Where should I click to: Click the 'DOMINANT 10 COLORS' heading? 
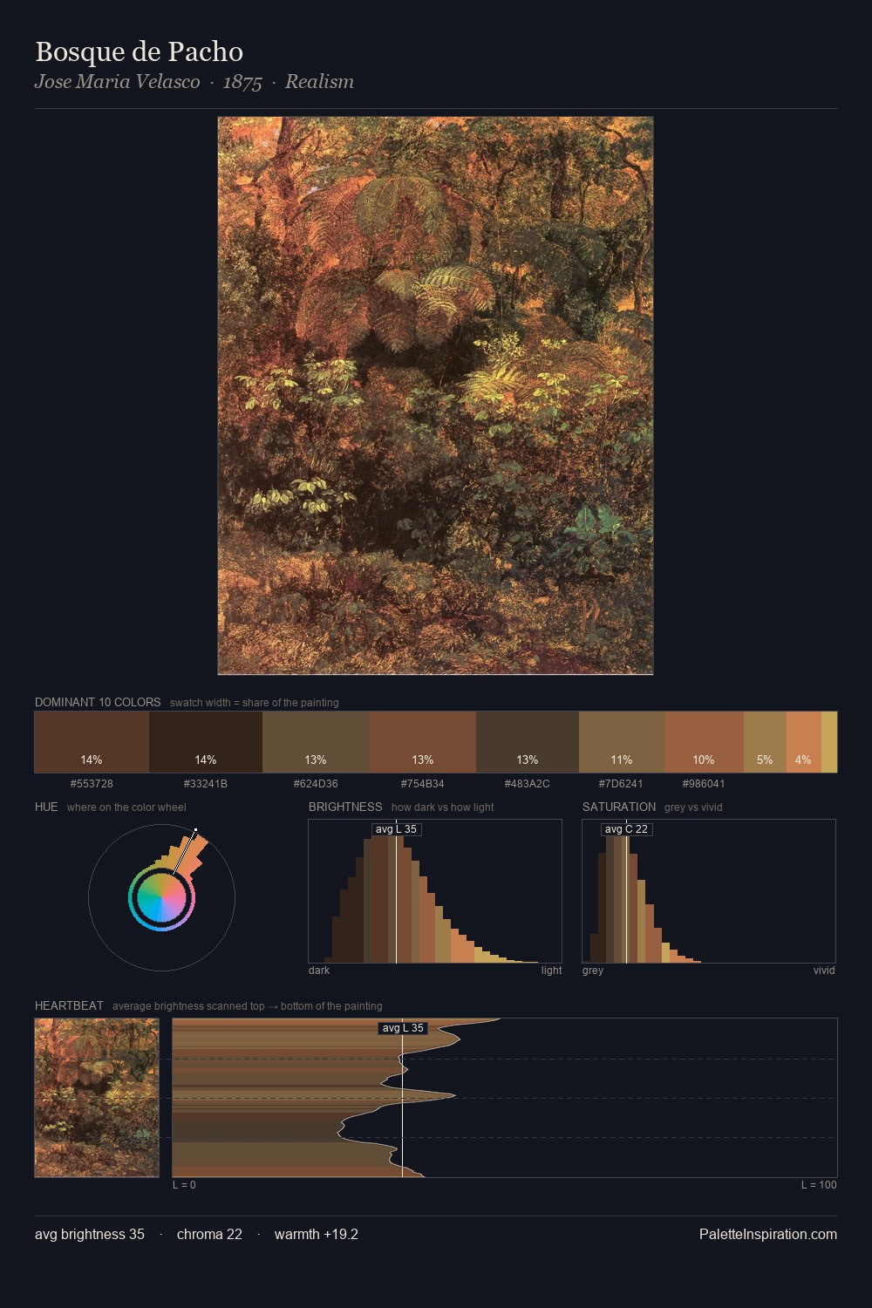pos(98,702)
